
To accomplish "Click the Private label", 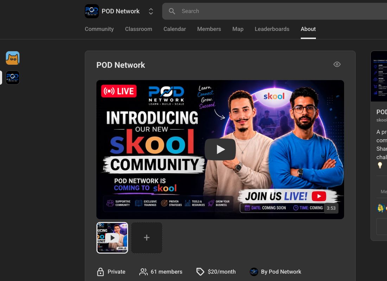I will coord(116,272).
